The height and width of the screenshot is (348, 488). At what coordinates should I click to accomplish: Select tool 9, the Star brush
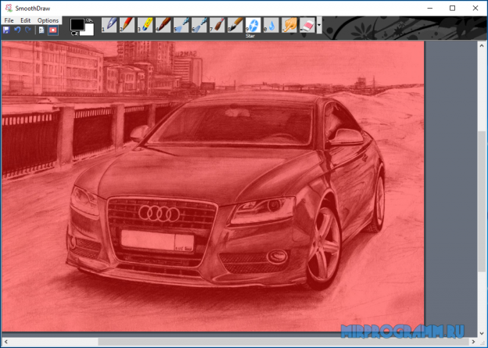(253, 25)
